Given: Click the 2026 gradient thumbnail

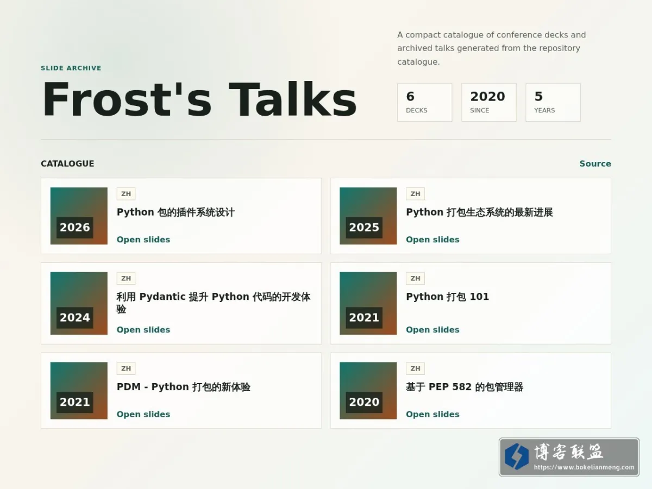Looking at the screenshot, I should click(x=79, y=216).
